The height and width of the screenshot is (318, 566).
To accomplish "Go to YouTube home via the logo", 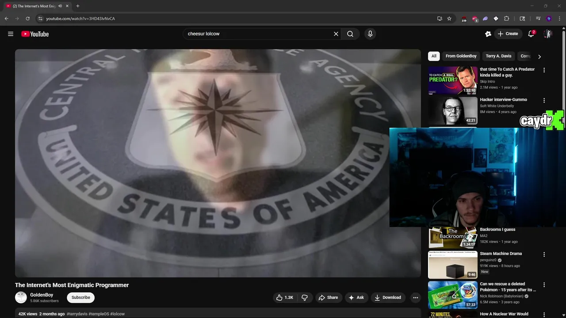I will tap(35, 34).
